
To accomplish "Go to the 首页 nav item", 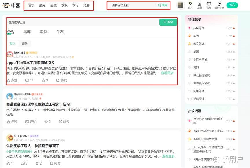I will 32,6.
